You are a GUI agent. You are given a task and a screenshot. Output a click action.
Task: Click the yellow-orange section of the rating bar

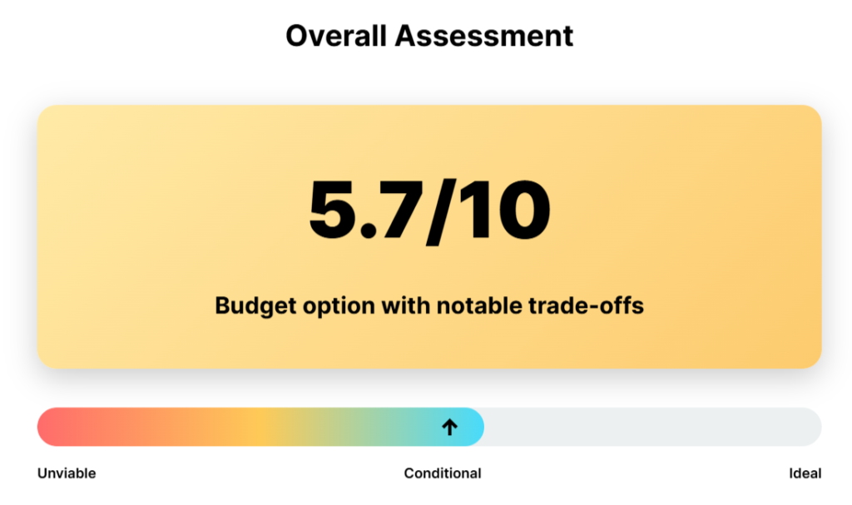pyautogui.click(x=250, y=427)
